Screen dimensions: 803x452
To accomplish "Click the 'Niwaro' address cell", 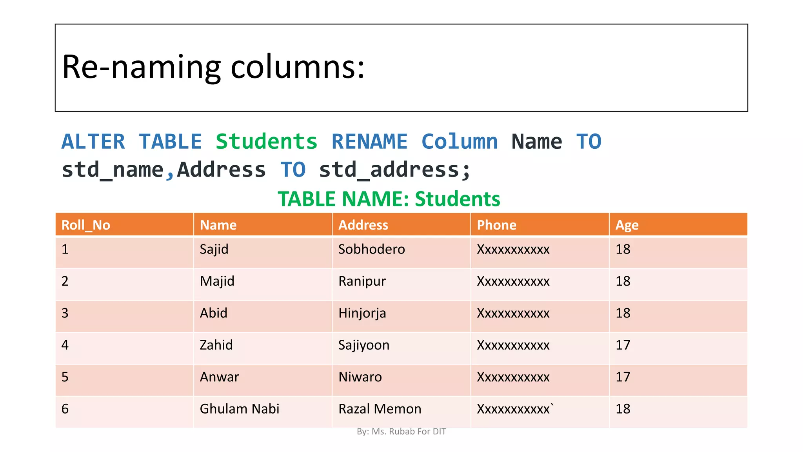I will 401,380.
